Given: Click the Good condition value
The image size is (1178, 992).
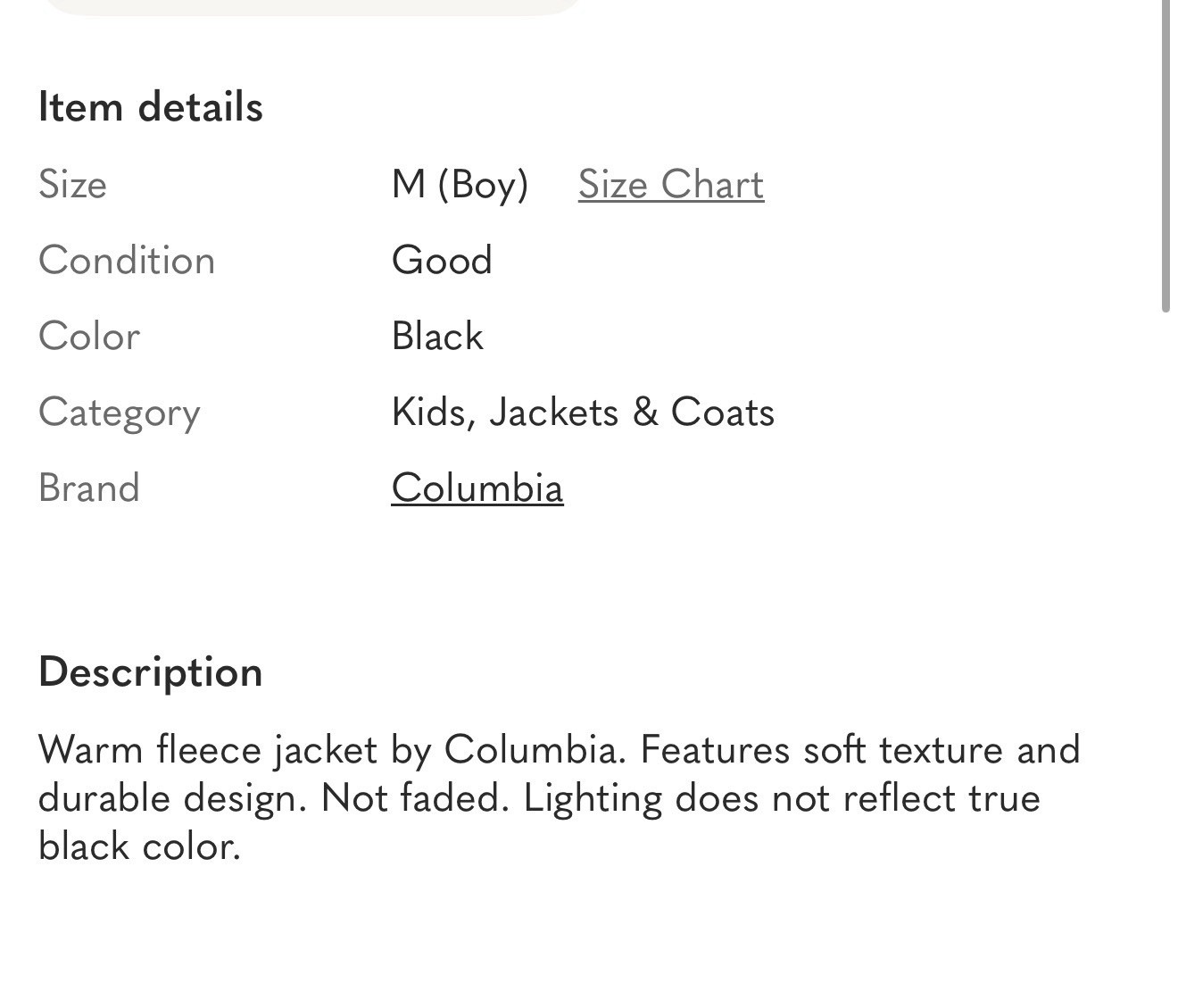Looking at the screenshot, I should (x=442, y=261).
